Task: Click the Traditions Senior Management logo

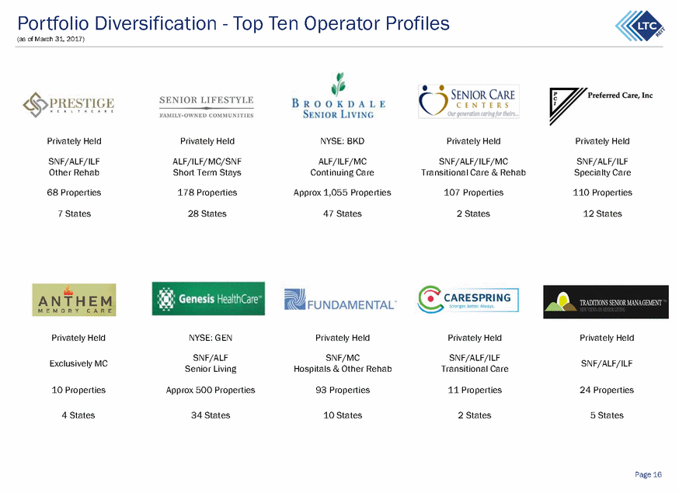Action: click(x=606, y=302)
